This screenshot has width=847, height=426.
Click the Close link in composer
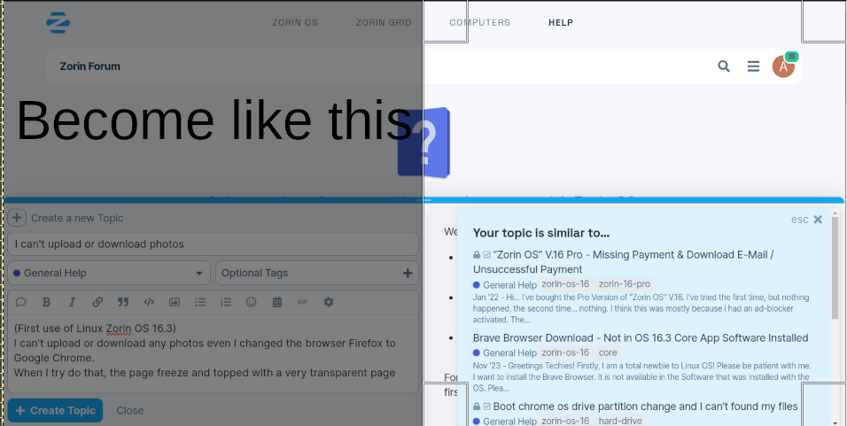coord(130,410)
